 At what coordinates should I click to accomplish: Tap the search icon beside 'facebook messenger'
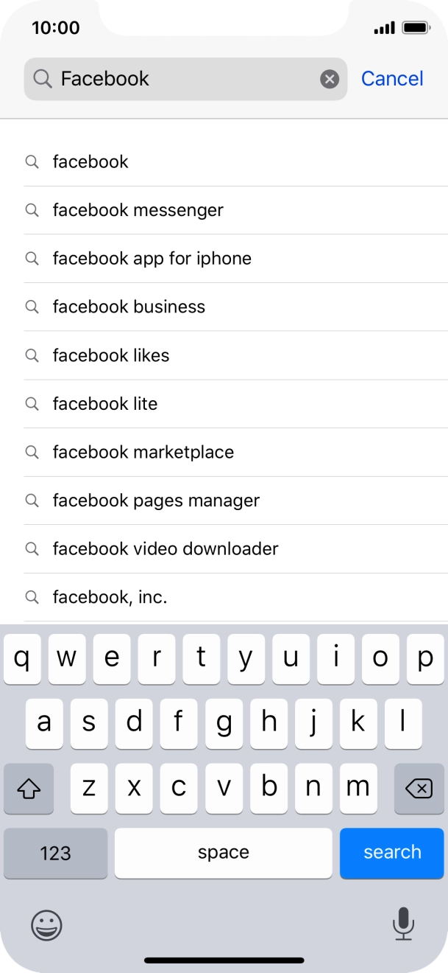32,210
